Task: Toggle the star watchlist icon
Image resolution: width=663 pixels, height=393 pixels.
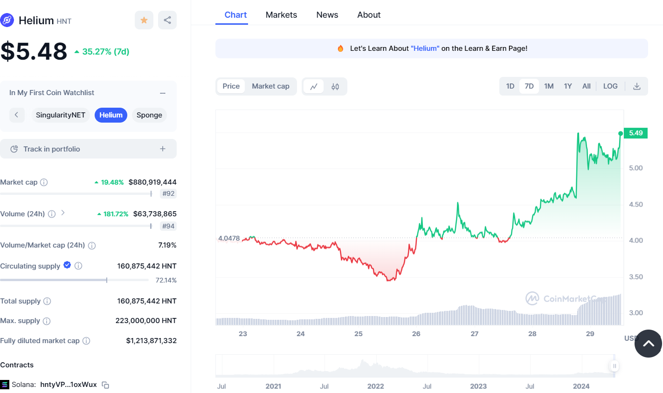Action: coord(144,20)
